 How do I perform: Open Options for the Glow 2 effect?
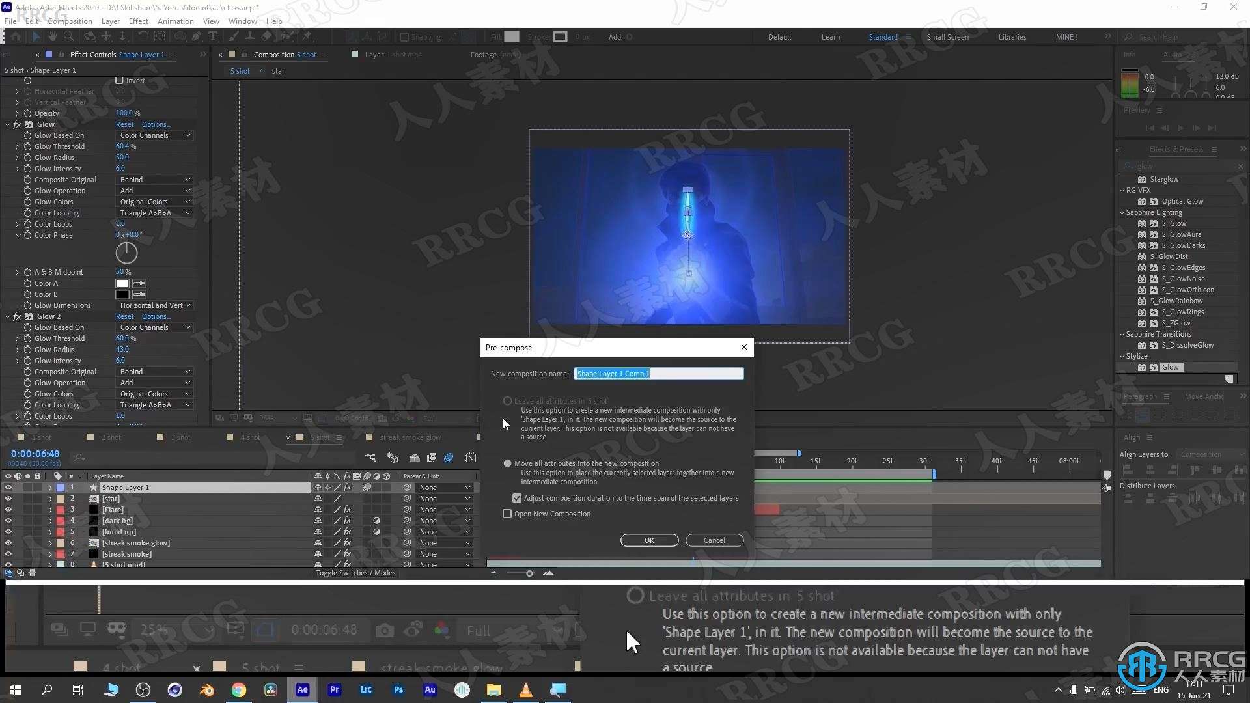156,316
